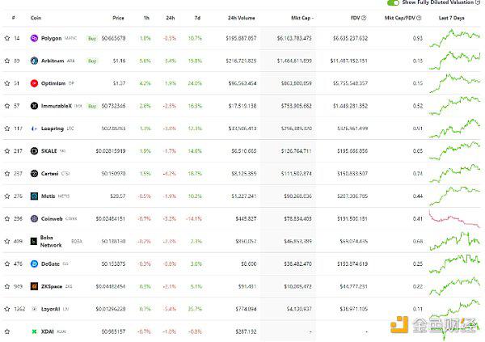485x342 pixels.
Task: Star the Loopring row
Action: coord(7,129)
